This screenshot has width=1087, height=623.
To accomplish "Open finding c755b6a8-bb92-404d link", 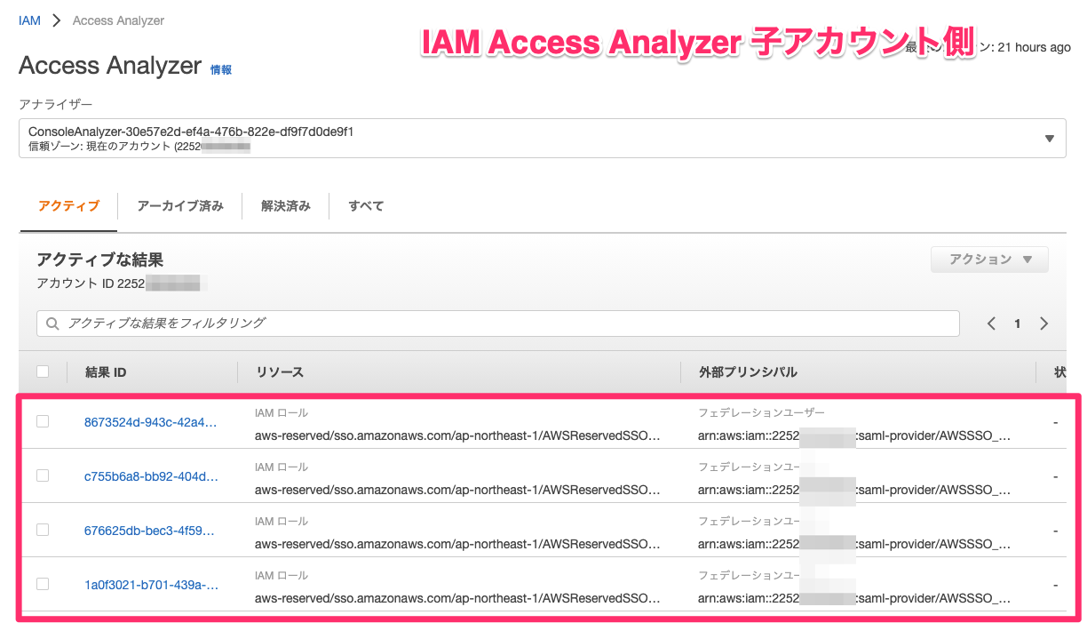I will 151,476.
